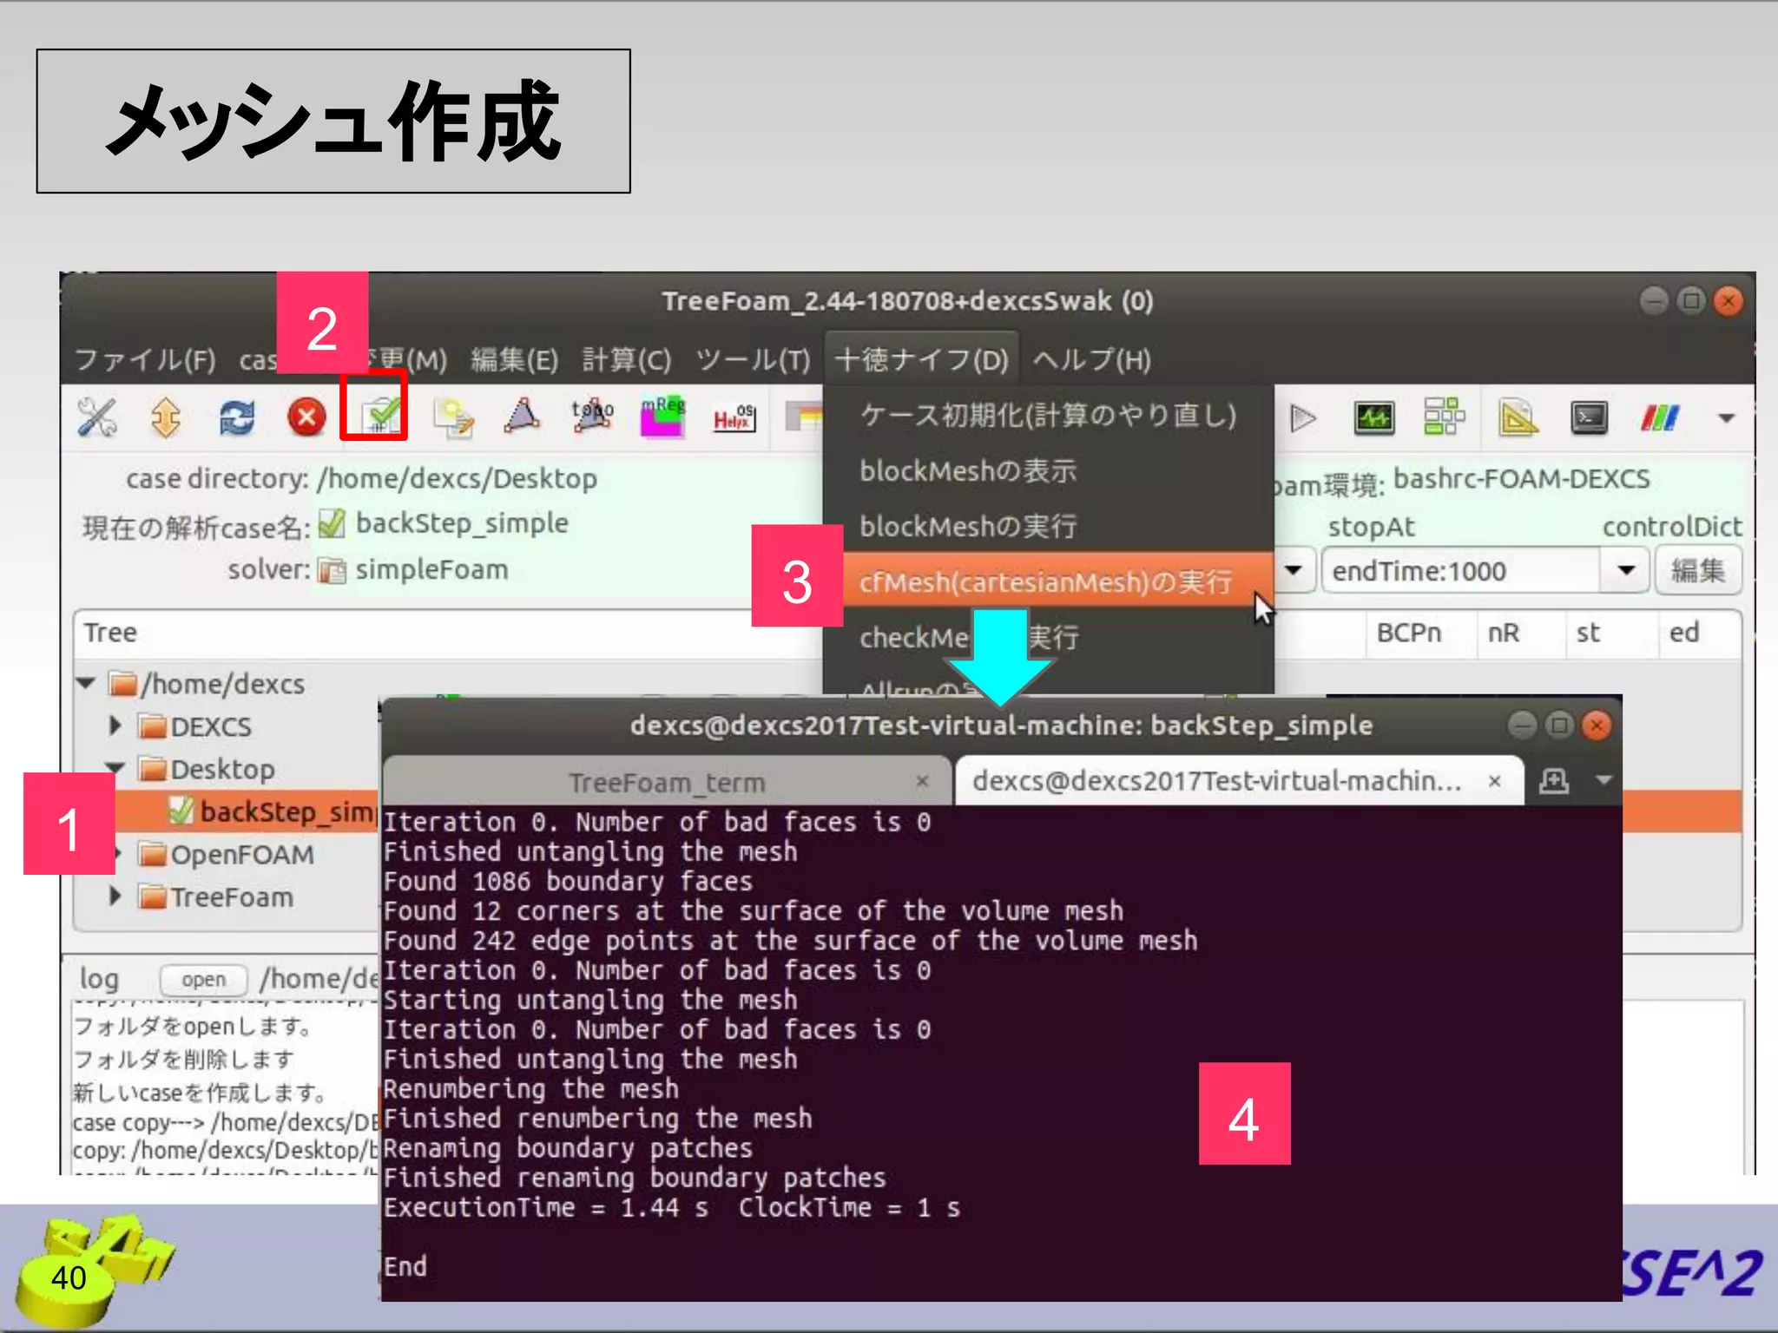Open the terminal icon in toolbar
Screen dimensions: 1778x1333
[x=1588, y=417]
